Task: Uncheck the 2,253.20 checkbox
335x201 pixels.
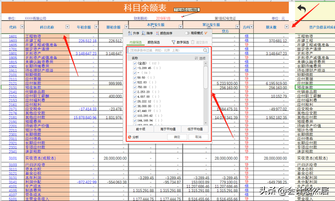Action: 135,92
